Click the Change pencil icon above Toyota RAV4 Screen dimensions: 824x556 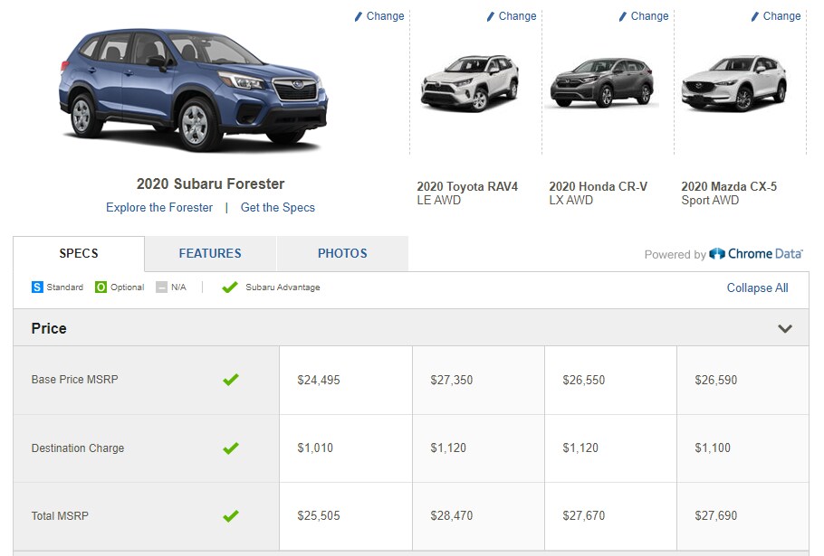pos(491,17)
